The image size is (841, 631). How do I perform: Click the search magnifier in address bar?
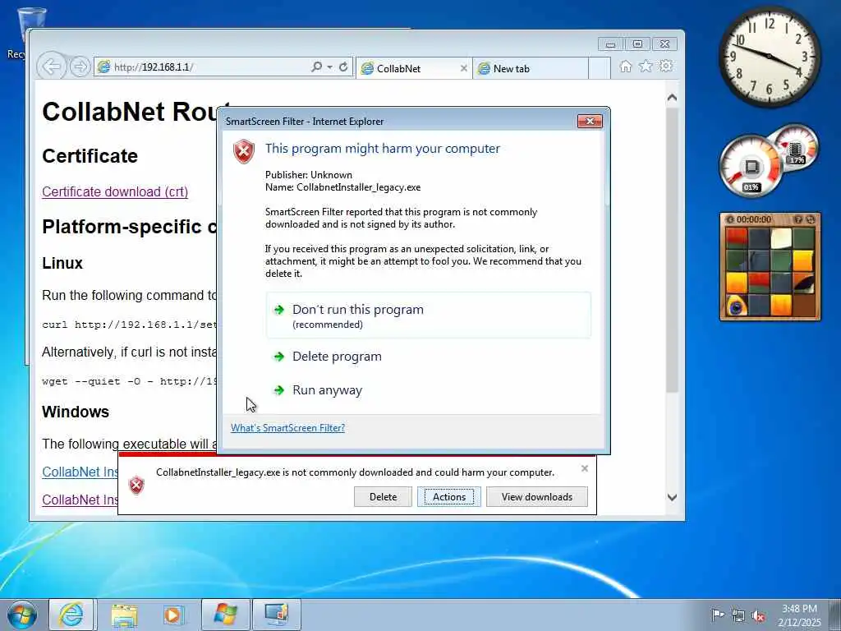coord(316,67)
